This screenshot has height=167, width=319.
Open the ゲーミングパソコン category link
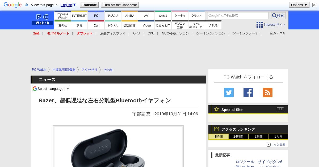point(211,33)
